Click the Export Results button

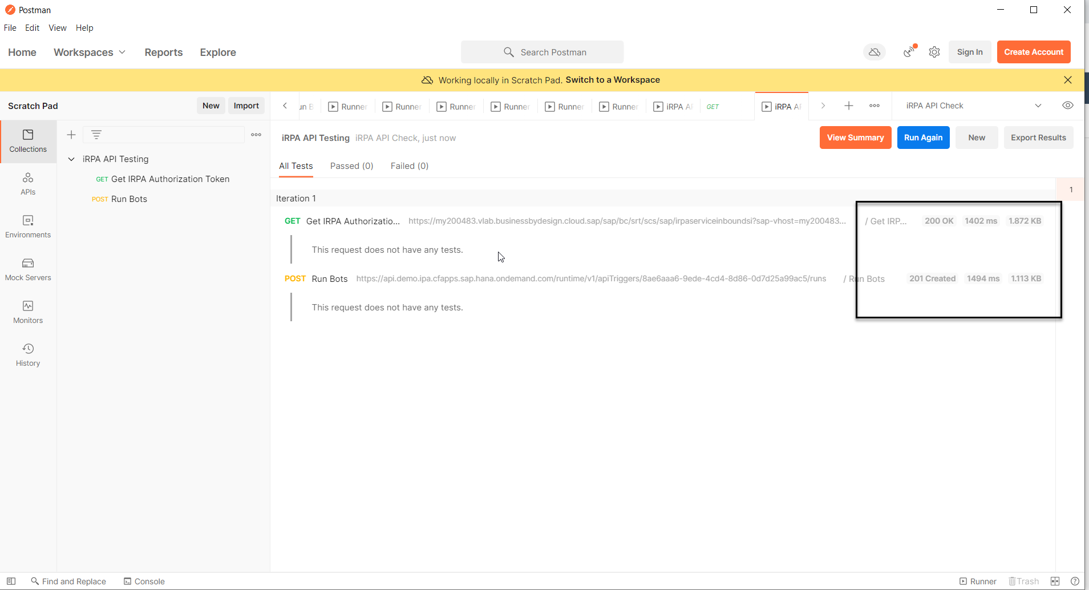click(x=1038, y=138)
